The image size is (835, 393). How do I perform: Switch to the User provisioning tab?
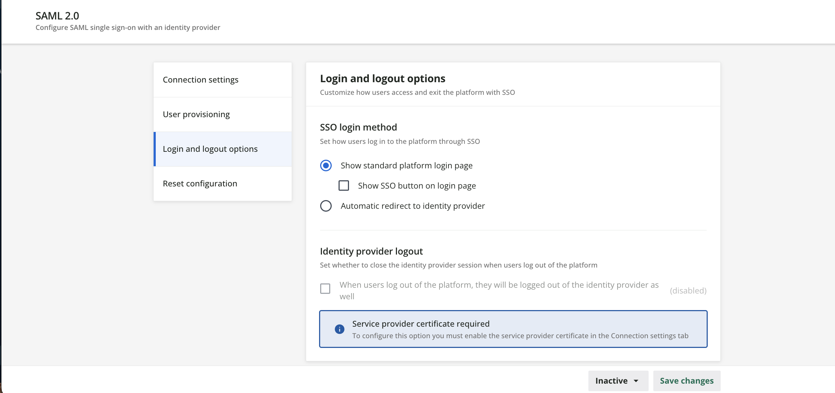(x=196, y=114)
